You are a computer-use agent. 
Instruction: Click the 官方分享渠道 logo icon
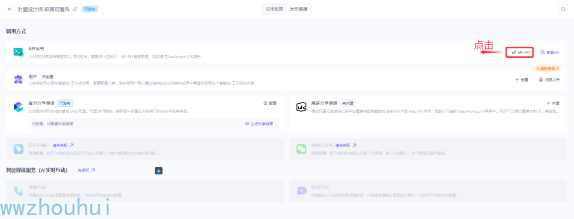tap(18, 106)
